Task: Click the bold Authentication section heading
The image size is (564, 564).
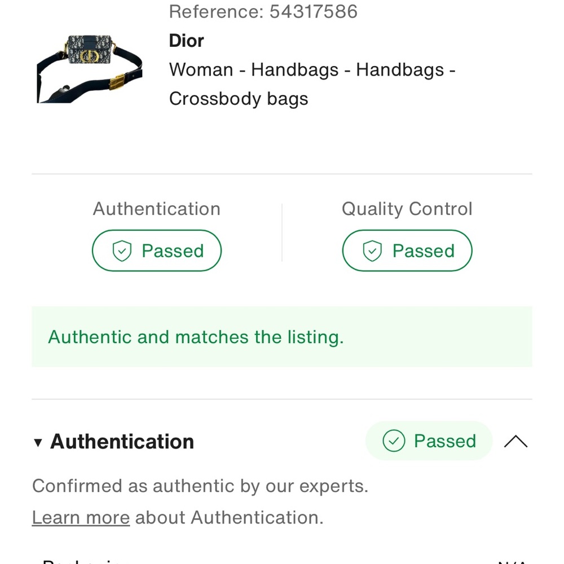Action: [122, 442]
